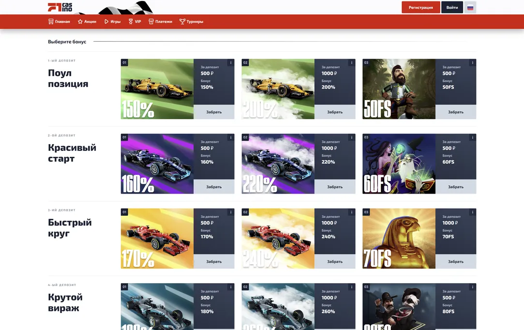Image resolution: width=524 pixels, height=330 pixels.
Task: Open info on the 50FS bonus card
Action: point(472,62)
